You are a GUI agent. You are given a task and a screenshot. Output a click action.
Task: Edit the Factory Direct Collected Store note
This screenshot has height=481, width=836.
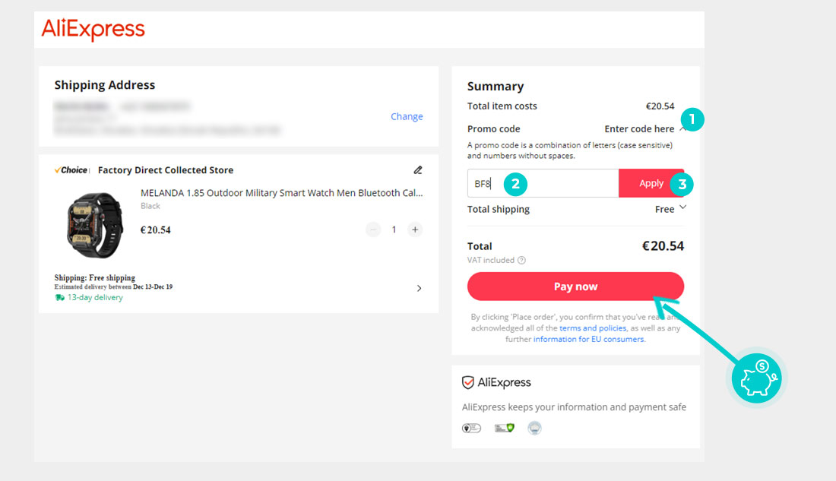(418, 170)
